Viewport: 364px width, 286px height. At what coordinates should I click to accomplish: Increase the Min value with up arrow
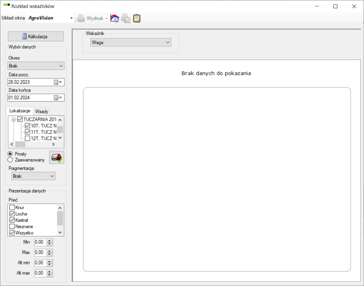[x=49, y=241]
